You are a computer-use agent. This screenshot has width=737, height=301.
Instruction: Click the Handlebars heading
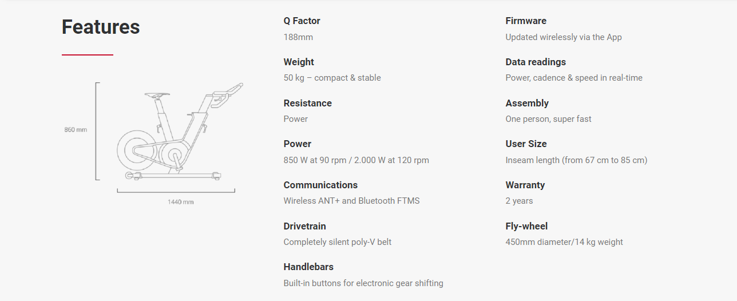click(x=308, y=267)
